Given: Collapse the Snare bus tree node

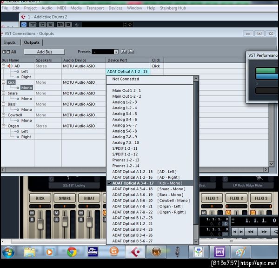Looking at the screenshot, I should coord(4,93).
